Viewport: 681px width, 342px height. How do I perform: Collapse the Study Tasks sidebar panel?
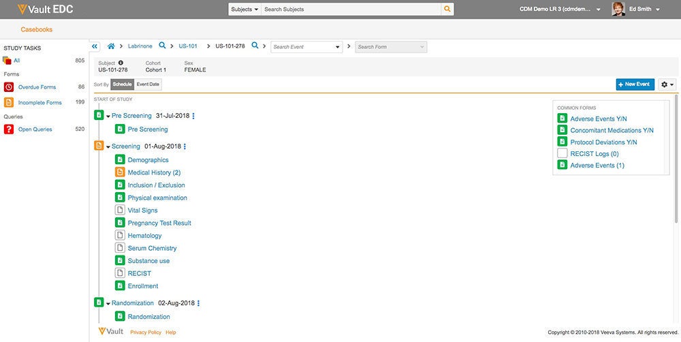click(95, 46)
